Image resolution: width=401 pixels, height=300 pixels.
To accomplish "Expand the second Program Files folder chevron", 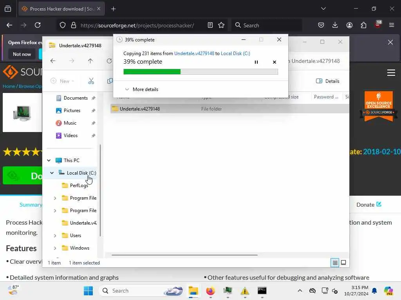I will click(55, 211).
